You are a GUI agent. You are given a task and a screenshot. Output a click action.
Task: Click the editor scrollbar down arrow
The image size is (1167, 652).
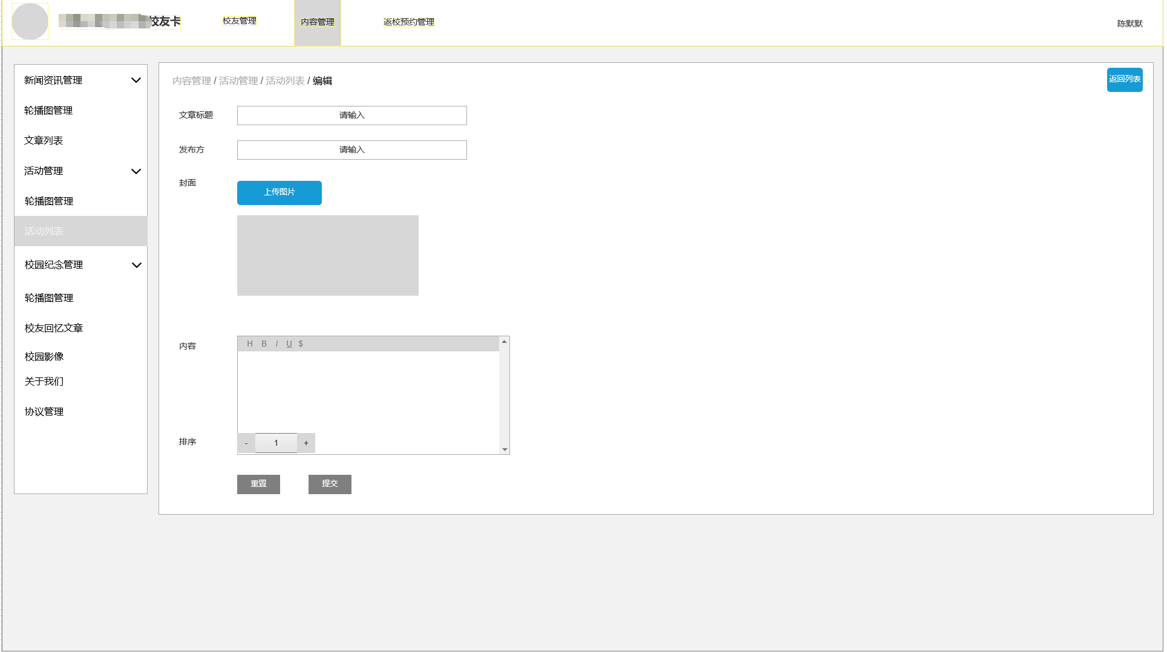(505, 449)
